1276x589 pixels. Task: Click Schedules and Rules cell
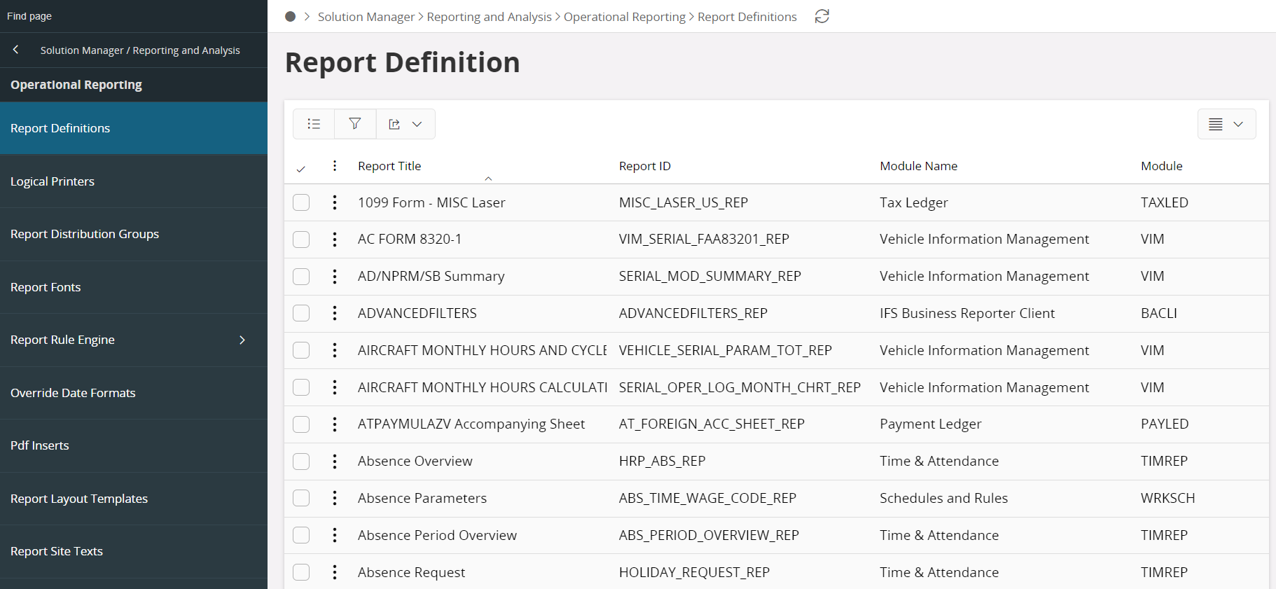944,498
